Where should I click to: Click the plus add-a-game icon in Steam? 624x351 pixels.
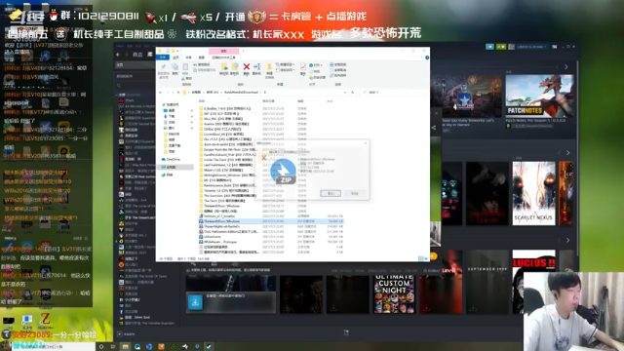119,333
